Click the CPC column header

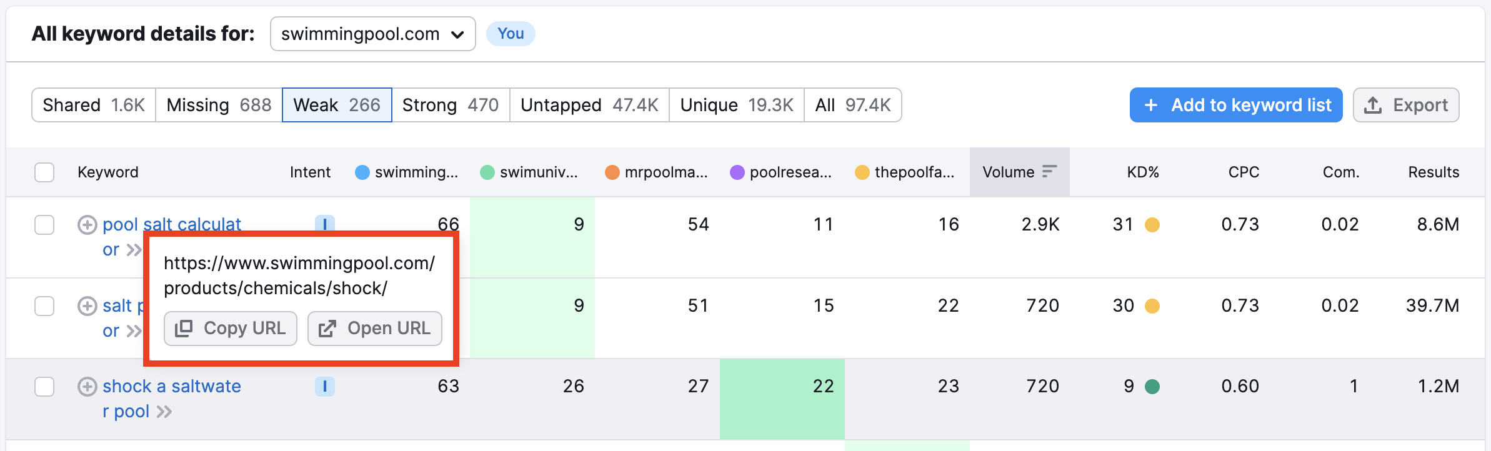click(x=1244, y=172)
